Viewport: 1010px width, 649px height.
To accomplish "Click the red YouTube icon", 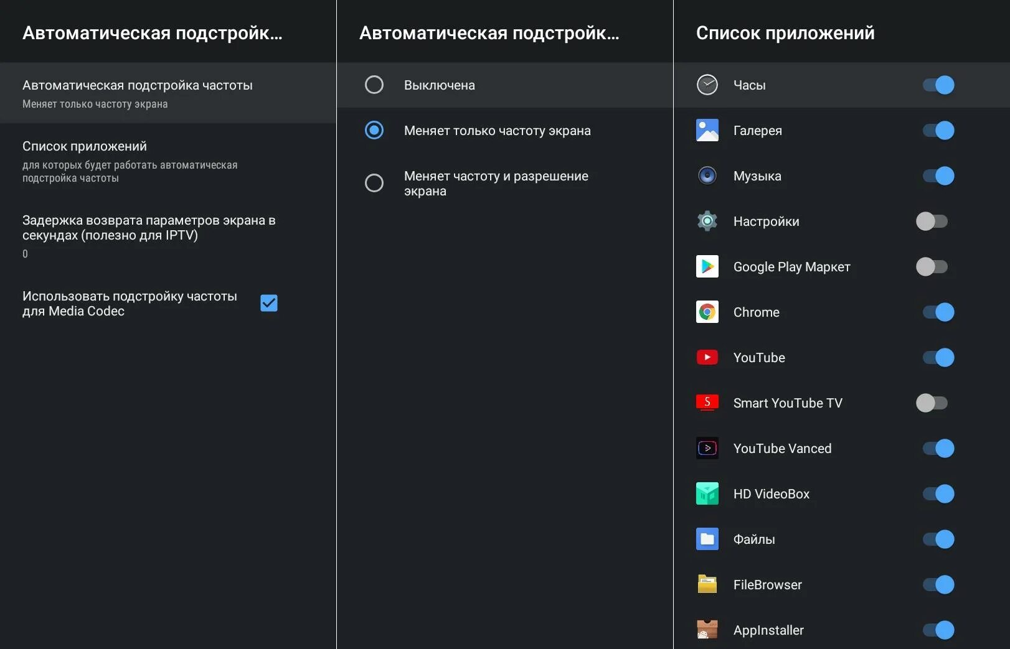I will [x=707, y=357].
